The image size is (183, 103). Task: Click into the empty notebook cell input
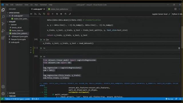(110, 52)
